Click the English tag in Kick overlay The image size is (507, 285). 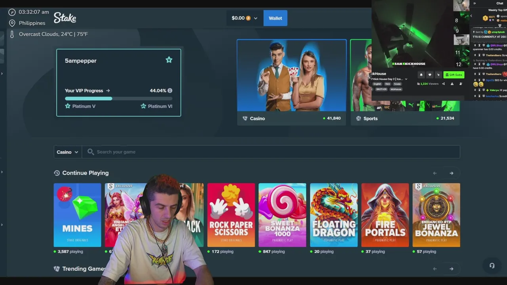(377, 84)
